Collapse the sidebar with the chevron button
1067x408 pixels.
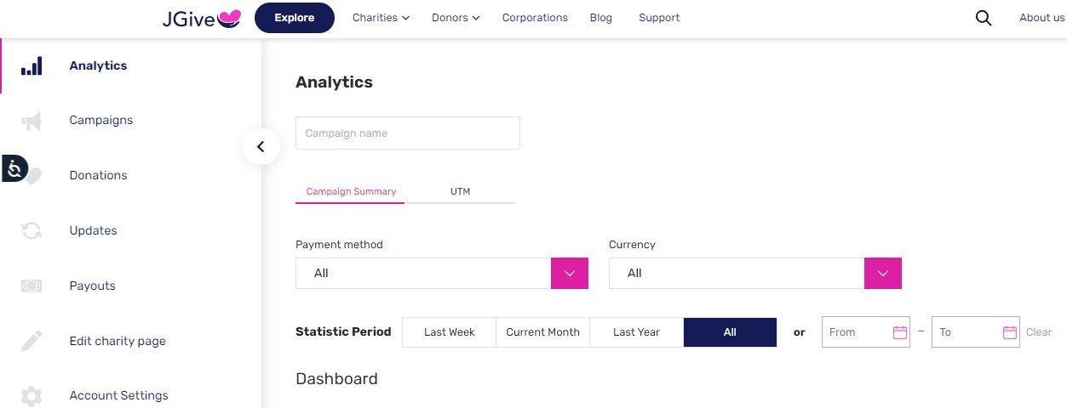click(261, 146)
